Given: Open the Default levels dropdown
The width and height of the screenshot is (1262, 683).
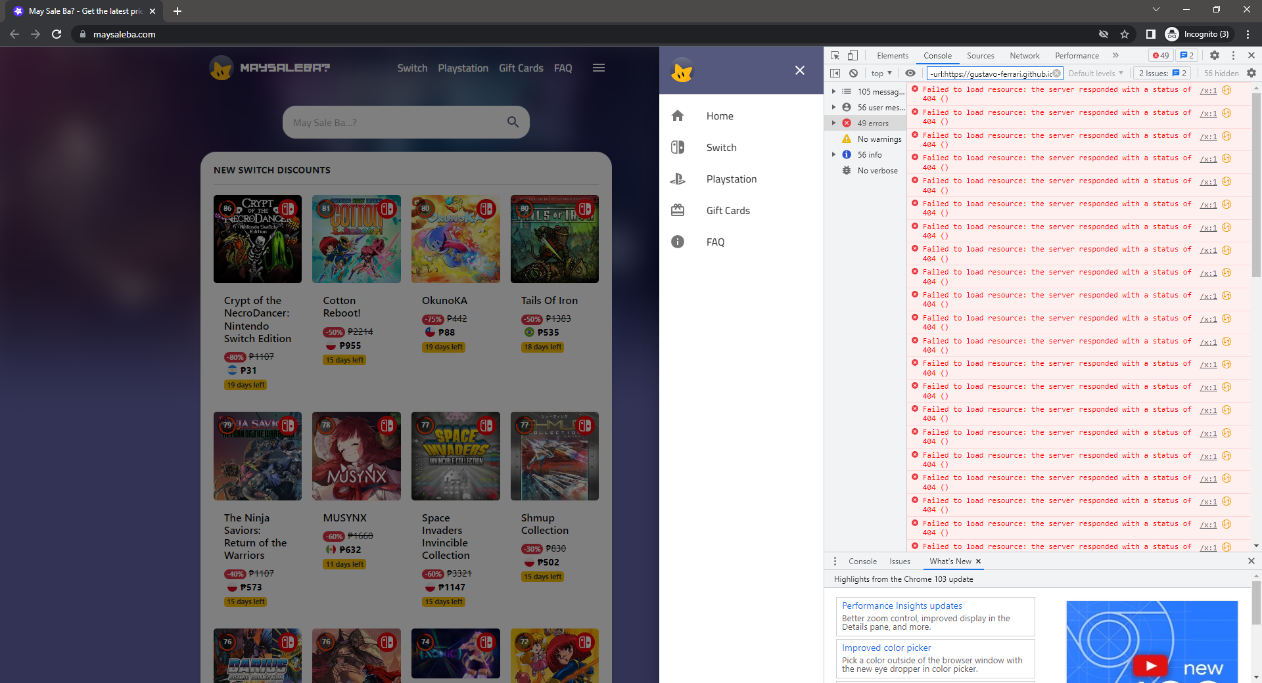Looking at the screenshot, I should point(1096,74).
